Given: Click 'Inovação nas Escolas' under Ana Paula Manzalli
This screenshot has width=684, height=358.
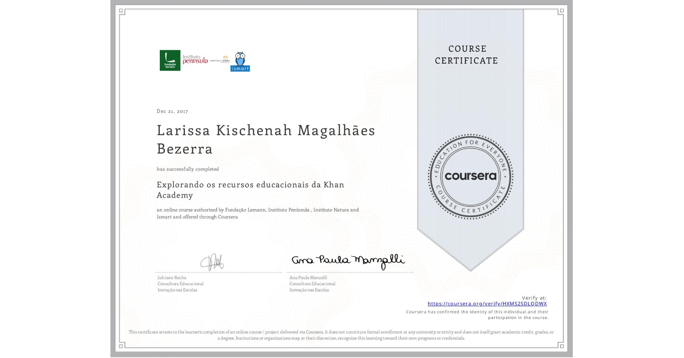Looking at the screenshot, I should click(x=309, y=290).
